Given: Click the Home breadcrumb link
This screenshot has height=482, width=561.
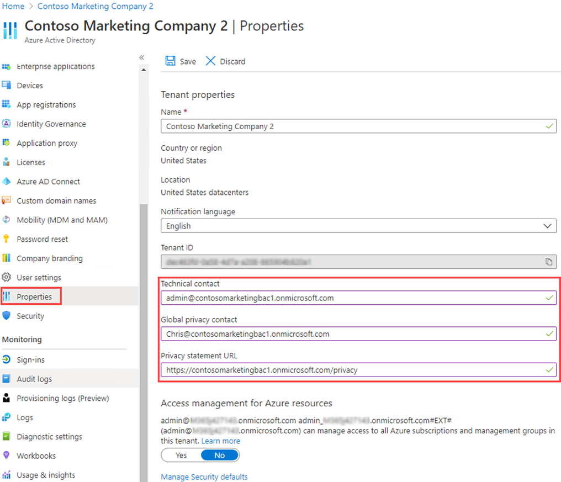Looking at the screenshot, I should pyautogui.click(x=13, y=6).
